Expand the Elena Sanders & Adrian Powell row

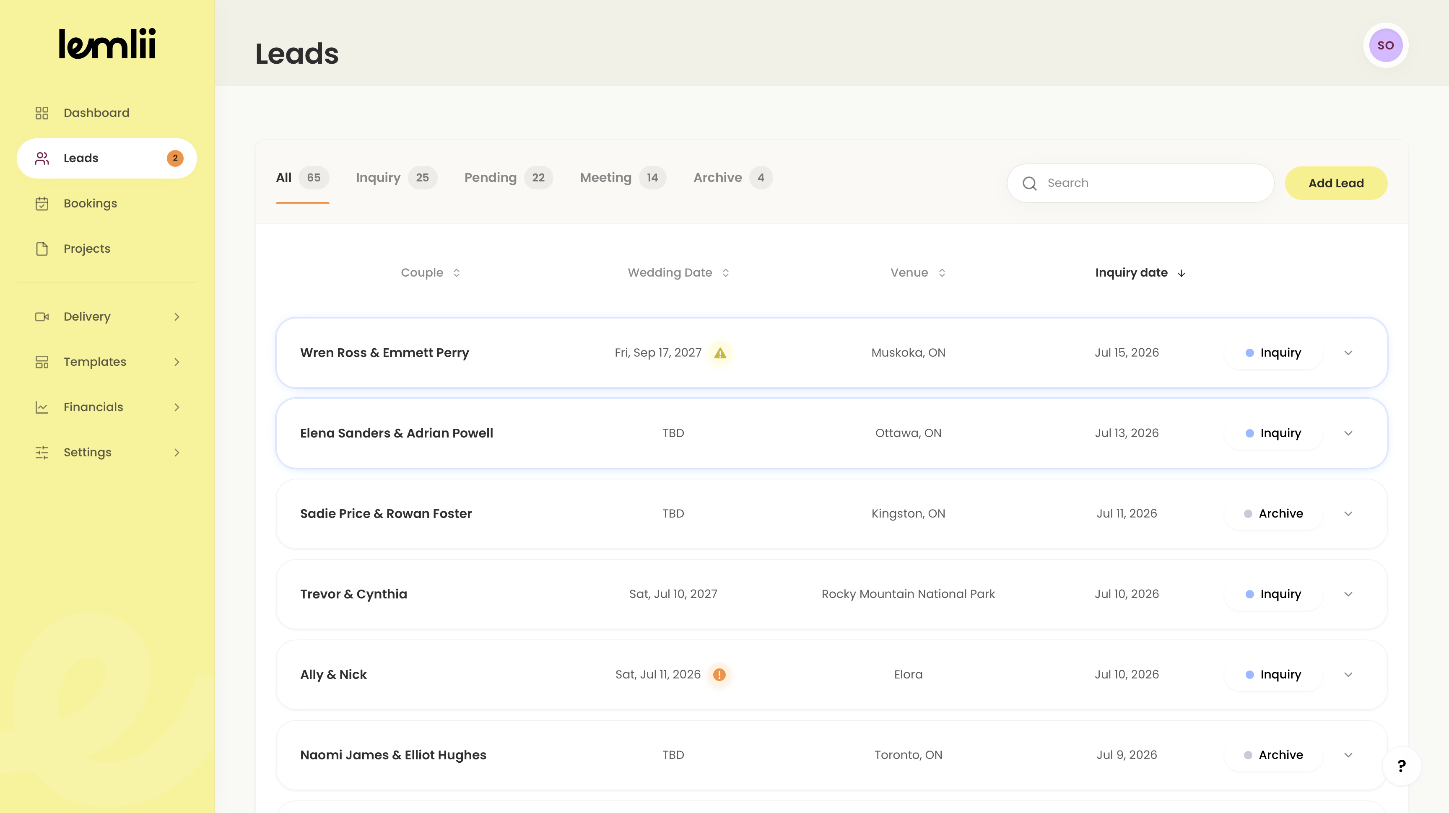point(1348,433)
